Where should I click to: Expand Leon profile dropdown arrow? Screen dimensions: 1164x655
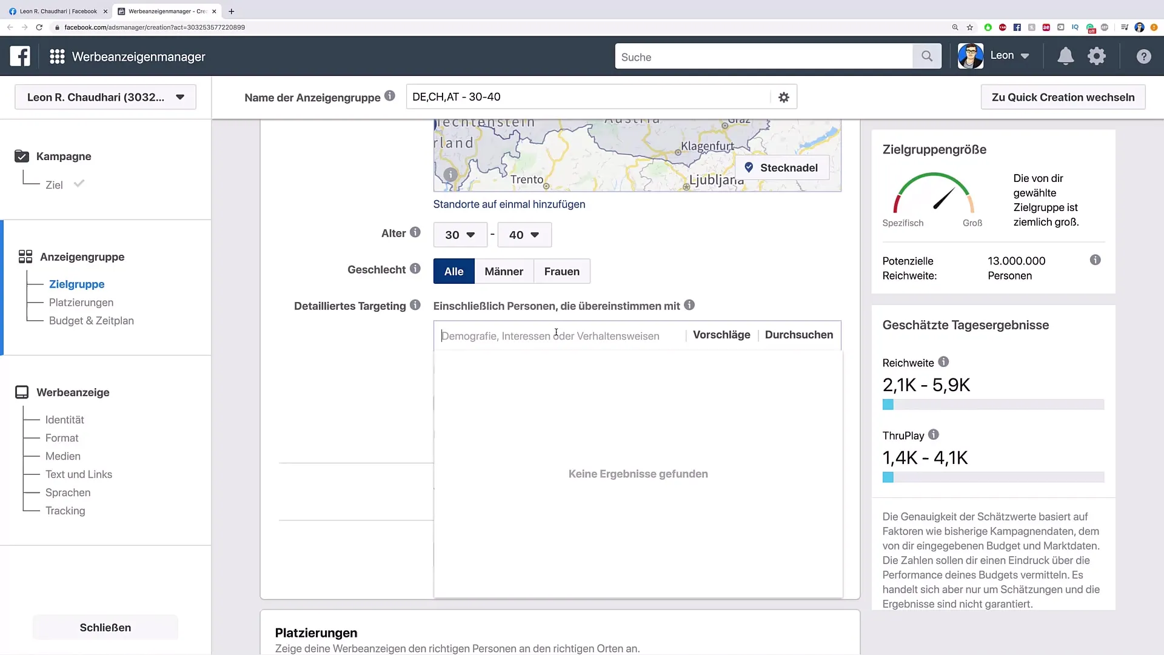pyautogui.click(x=1025, y=56)
